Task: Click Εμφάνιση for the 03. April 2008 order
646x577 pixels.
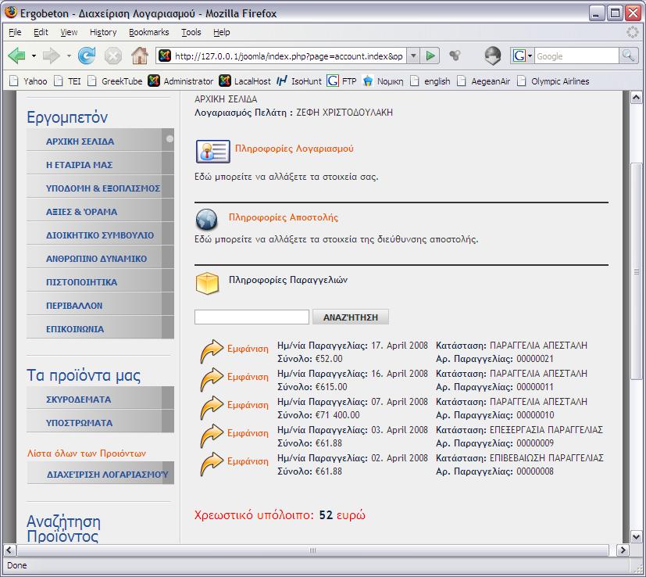Action: coord(248,433)
